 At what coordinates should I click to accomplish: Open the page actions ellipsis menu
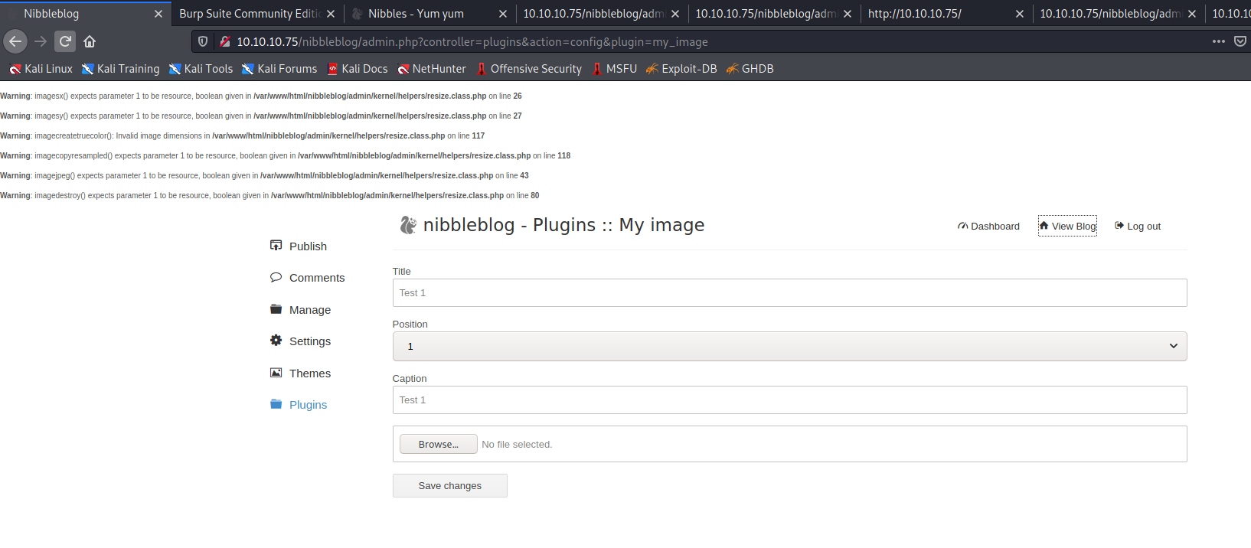(x=1218, y=41)
